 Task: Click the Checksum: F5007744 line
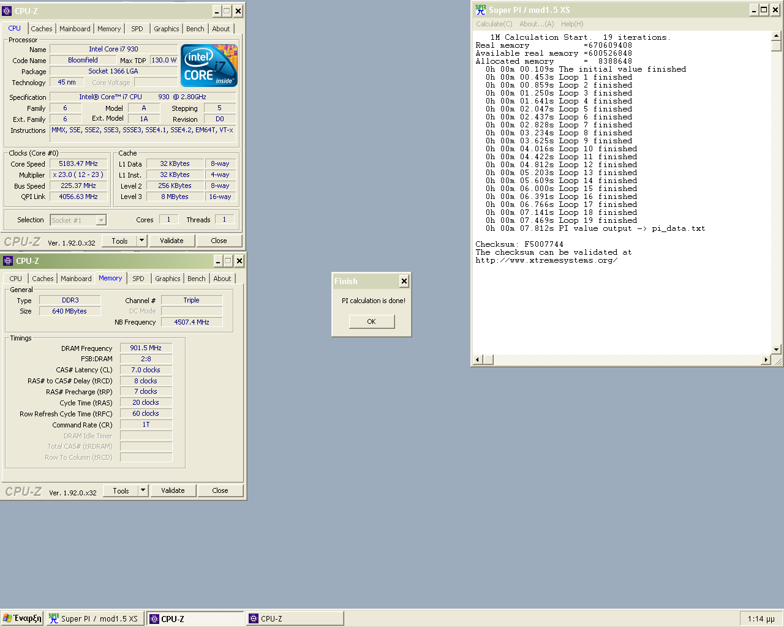point(519,244)
